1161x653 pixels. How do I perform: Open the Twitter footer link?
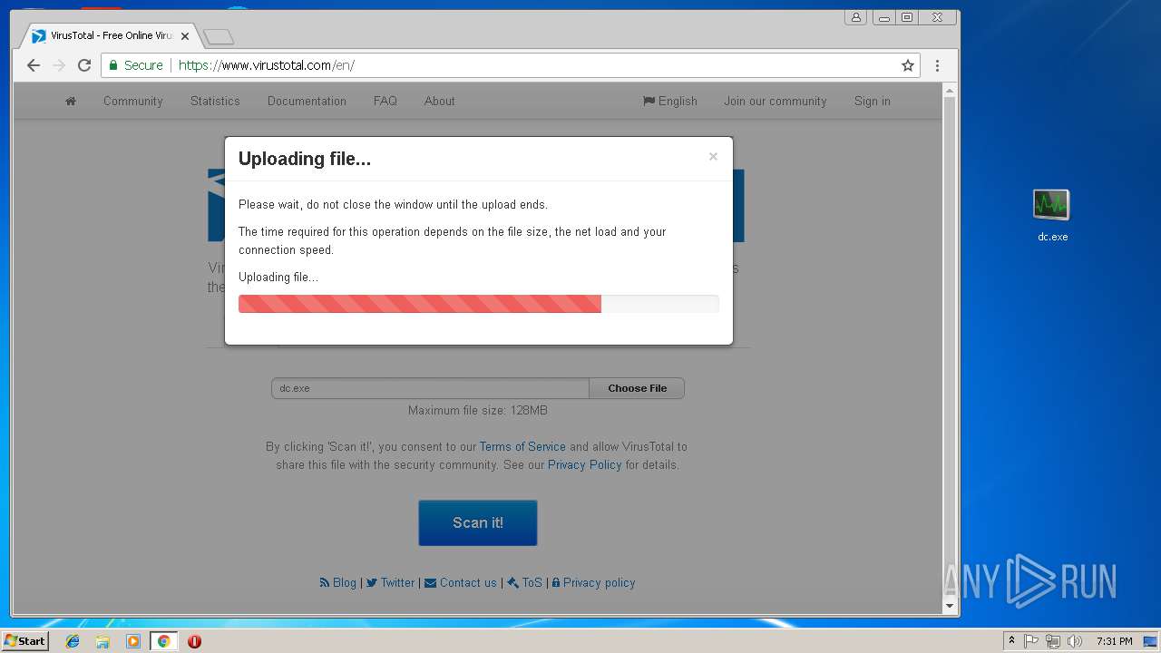click(391, 582)
